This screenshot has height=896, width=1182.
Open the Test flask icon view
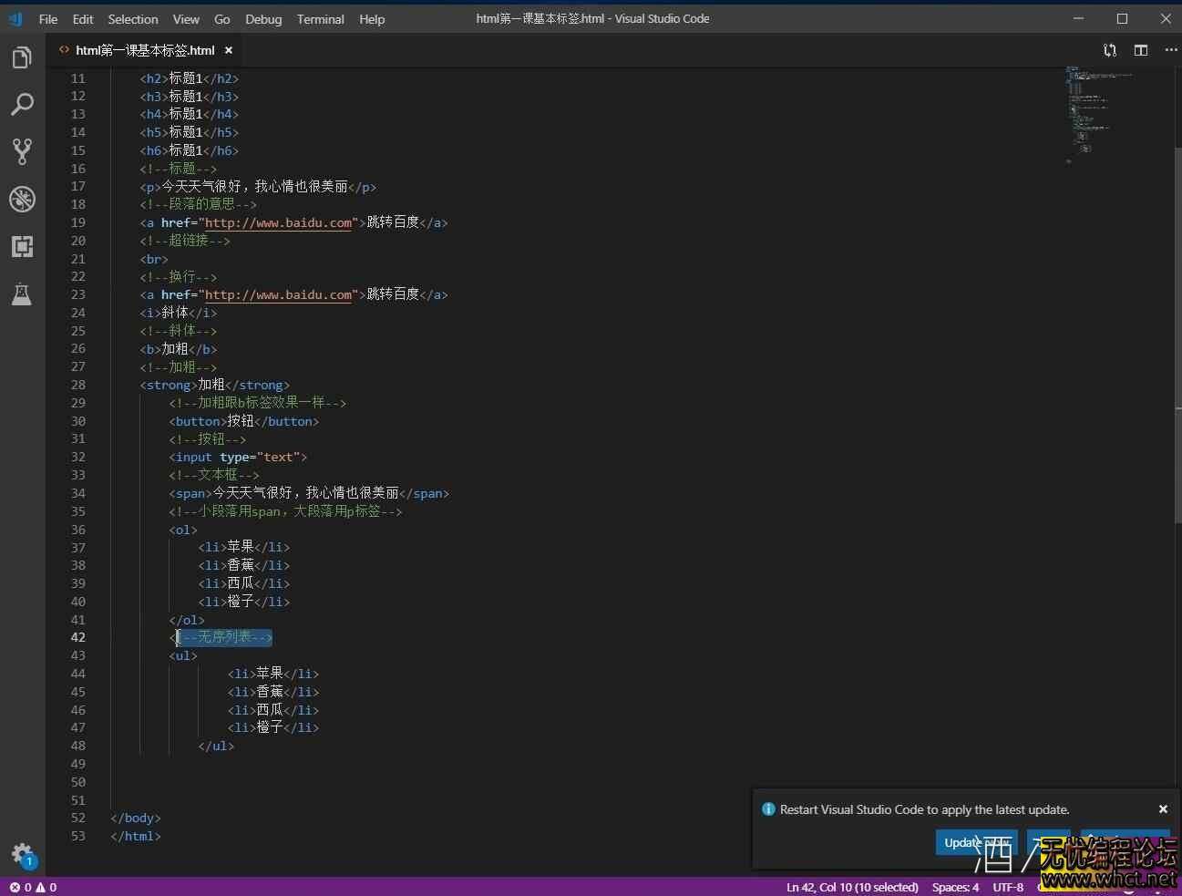coord(22,294)
